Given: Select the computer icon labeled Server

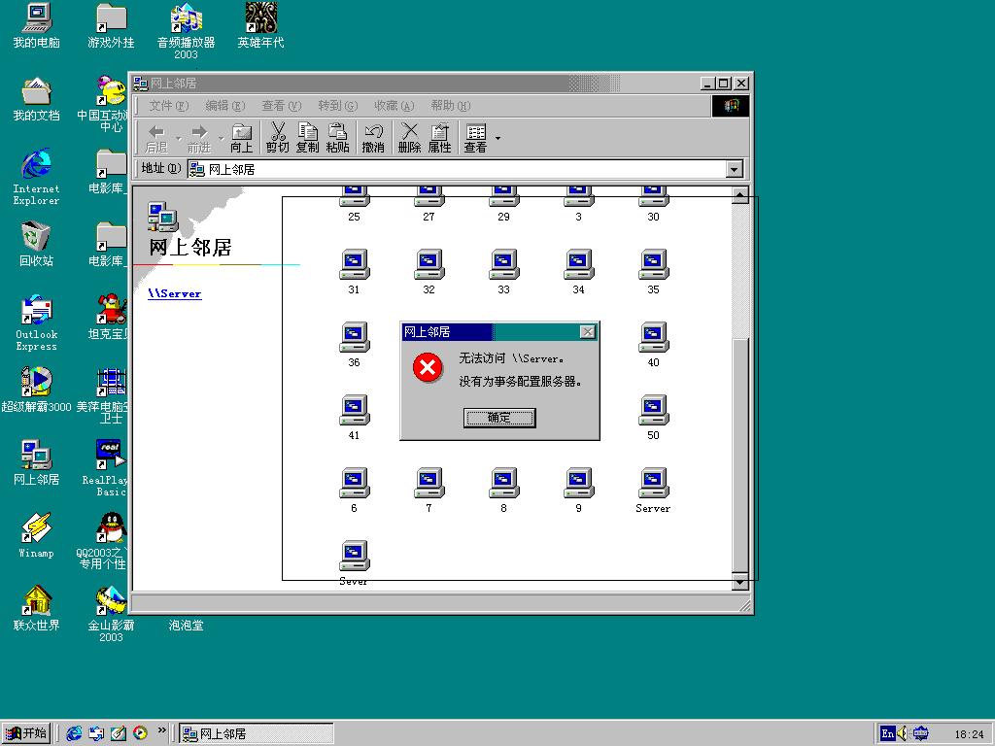Looking at the screenshot, I should tap(654, 491).
